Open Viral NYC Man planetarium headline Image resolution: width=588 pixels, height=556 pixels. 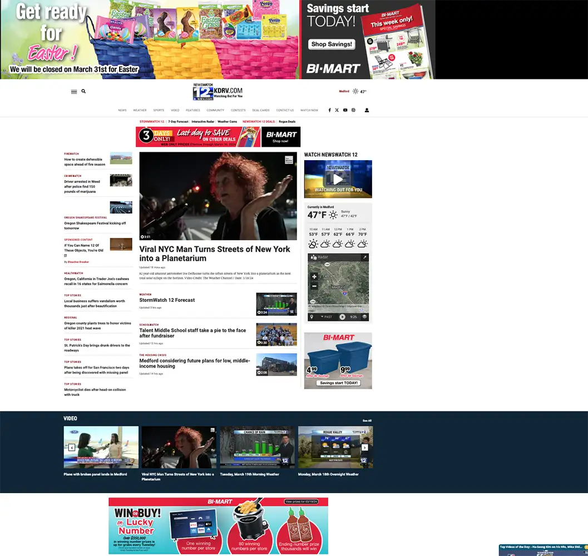215,254
